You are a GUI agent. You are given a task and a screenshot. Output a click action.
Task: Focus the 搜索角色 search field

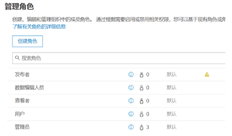(x=118, y=58)
